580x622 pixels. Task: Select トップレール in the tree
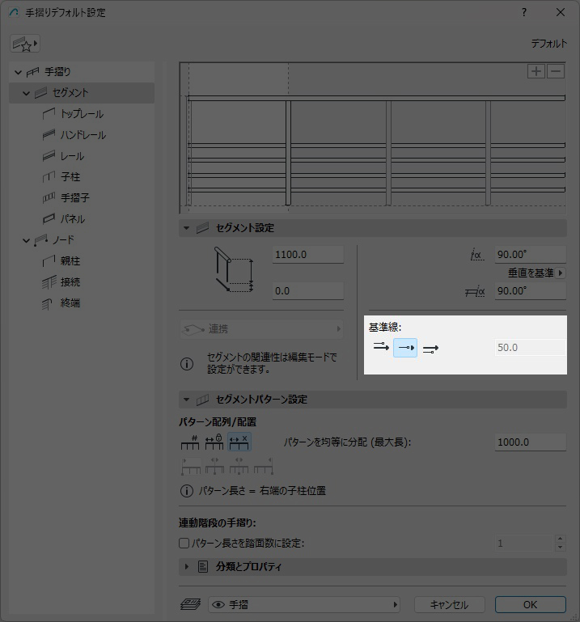click(82, 114)
